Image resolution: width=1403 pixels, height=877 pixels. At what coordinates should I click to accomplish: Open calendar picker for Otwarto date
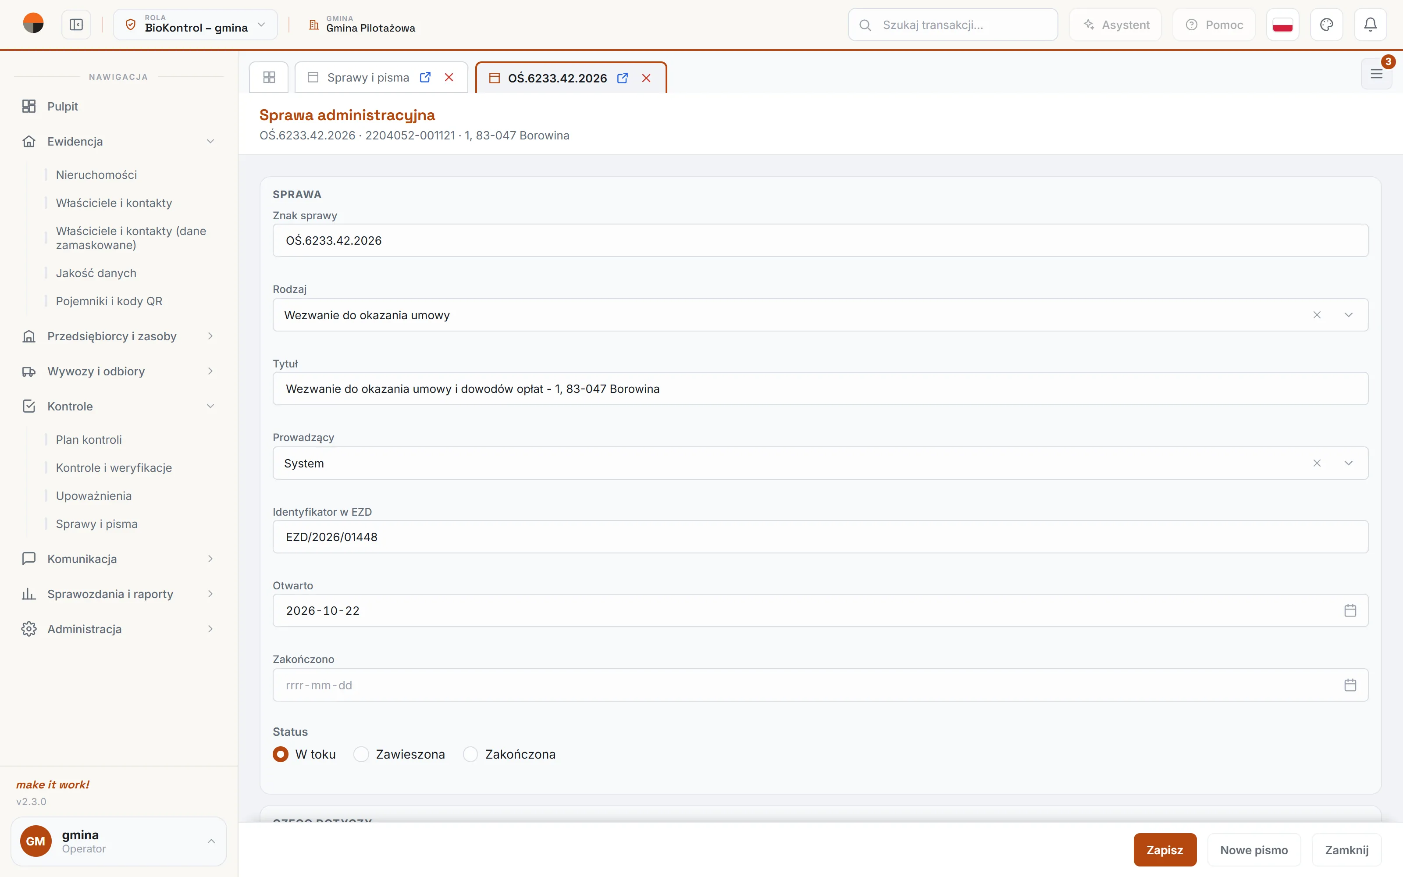click(1350, 610)
